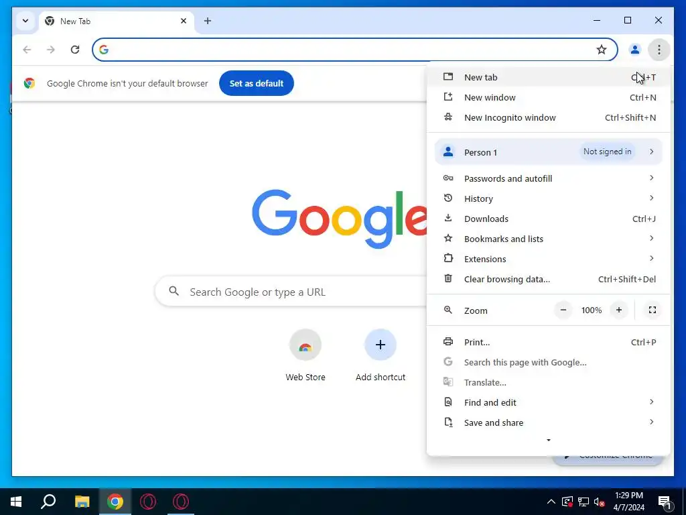This screenshot has width=686, height=515.
Task: Expand Passwords and autofill submenu
Action: [x=548, y=178]
